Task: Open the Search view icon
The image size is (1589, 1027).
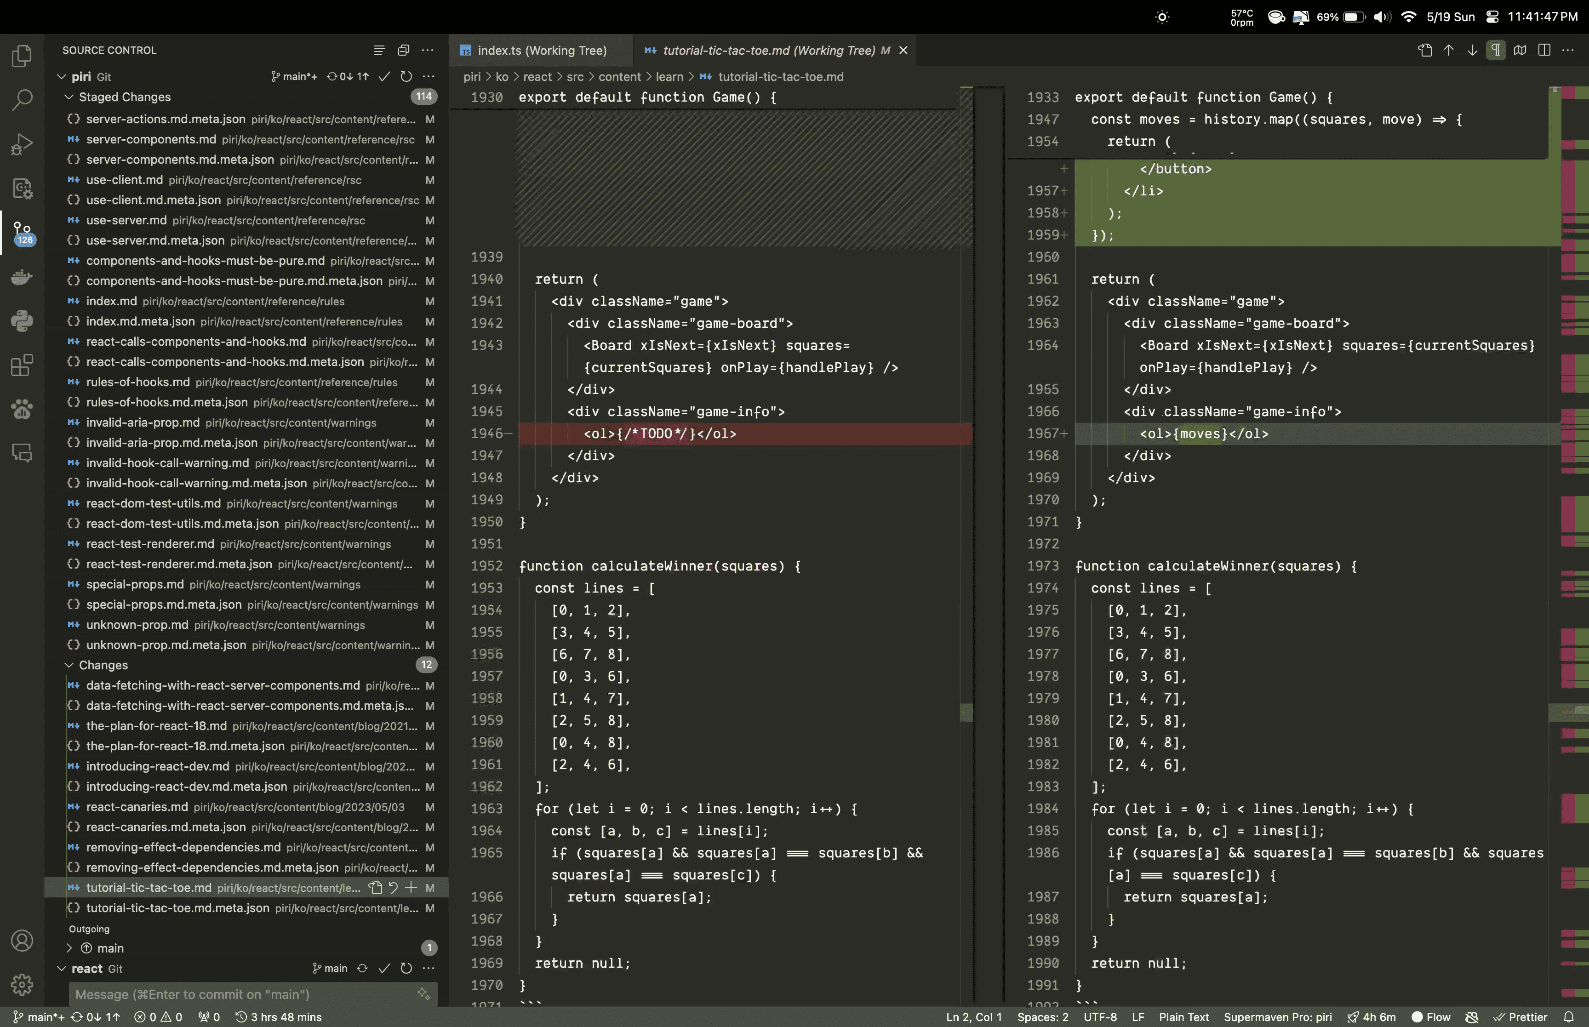Action: 22,100
